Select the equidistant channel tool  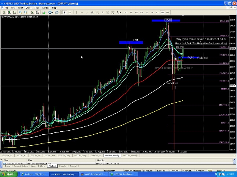pos(92,12)
